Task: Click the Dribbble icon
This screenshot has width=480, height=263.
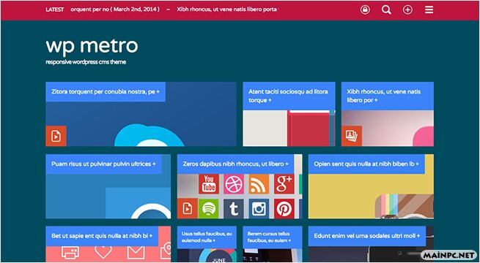Action: pos(234,184)
